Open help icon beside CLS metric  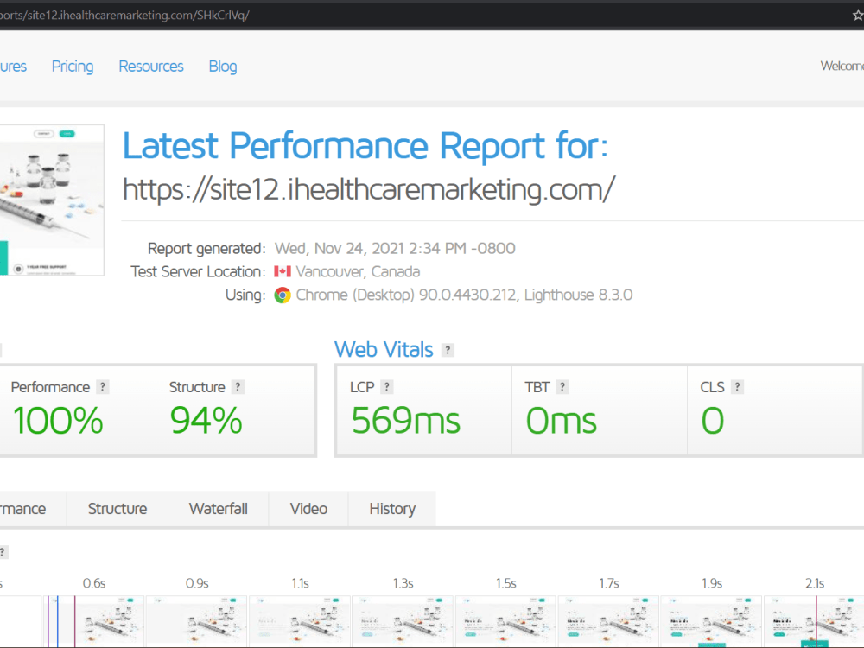[x=737, y=387]
